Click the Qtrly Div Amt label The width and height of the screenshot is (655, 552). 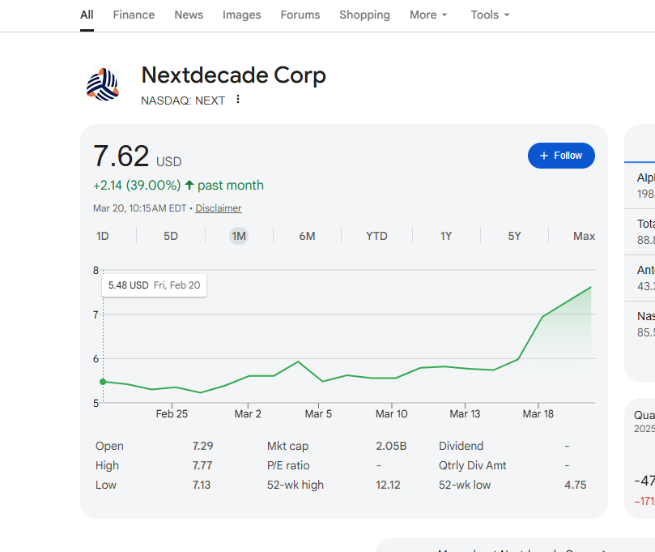(473, 465)
